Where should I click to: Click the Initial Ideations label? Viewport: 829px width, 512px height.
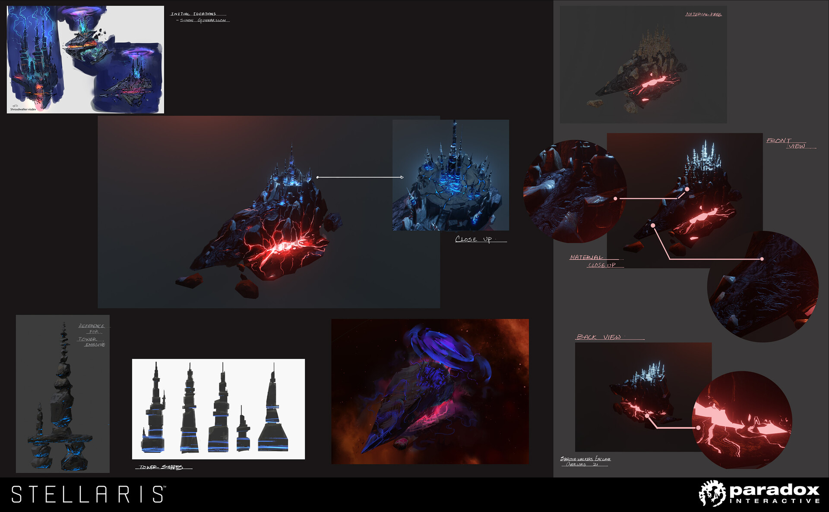tap(193, 13)
